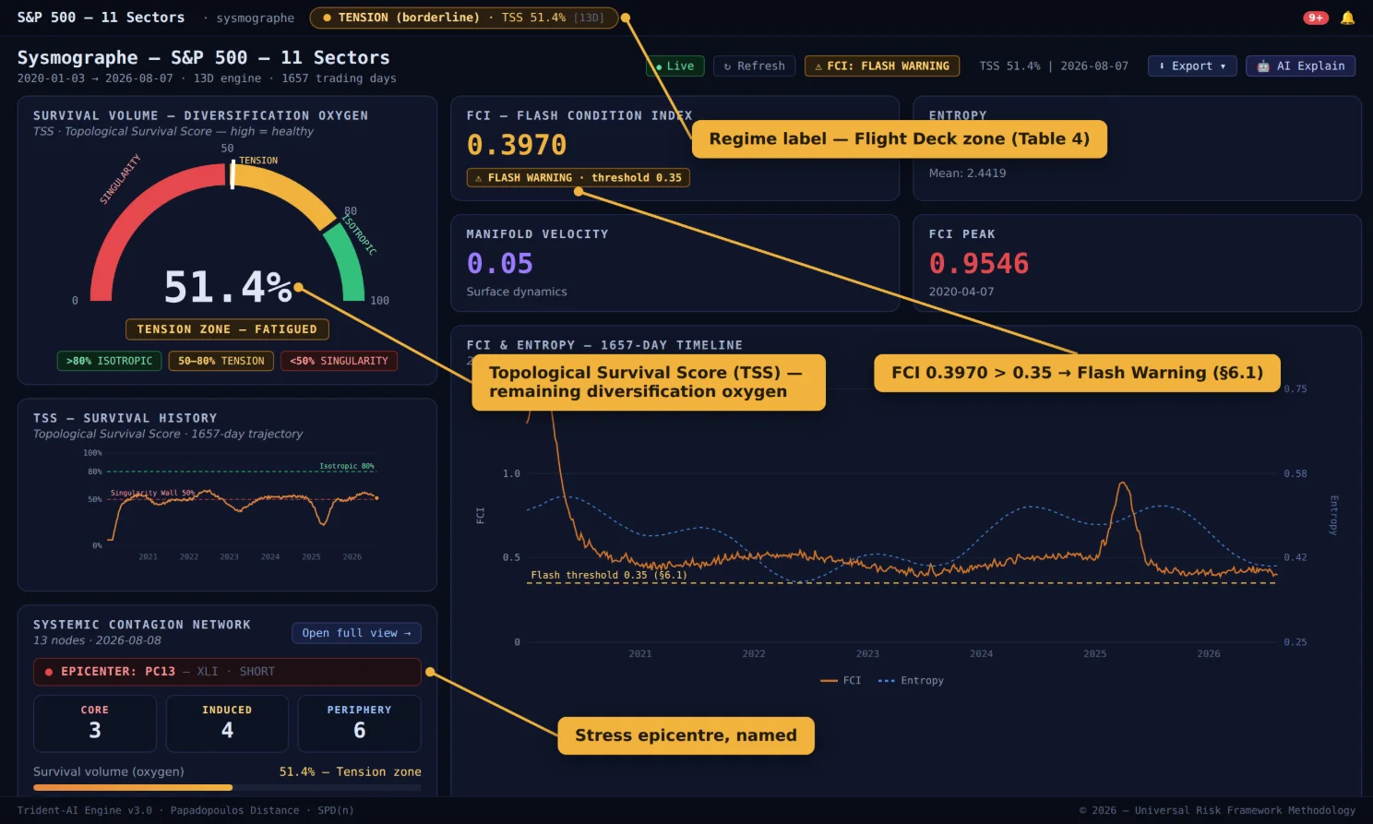Click the TENSION (borderline) regime pill
Screen dimensions: 1373x824
[x=464, y=18]
